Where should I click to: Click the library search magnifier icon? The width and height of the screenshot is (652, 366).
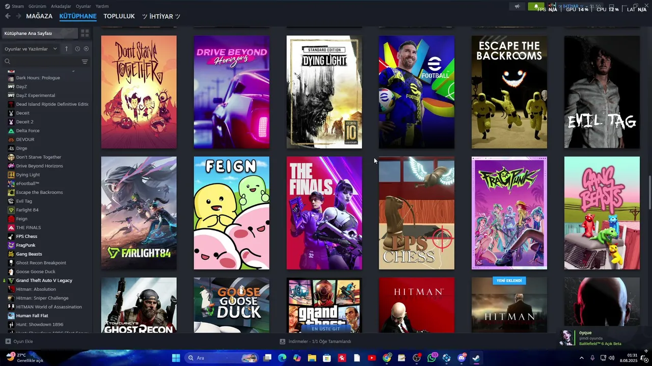tap(7, 62)
